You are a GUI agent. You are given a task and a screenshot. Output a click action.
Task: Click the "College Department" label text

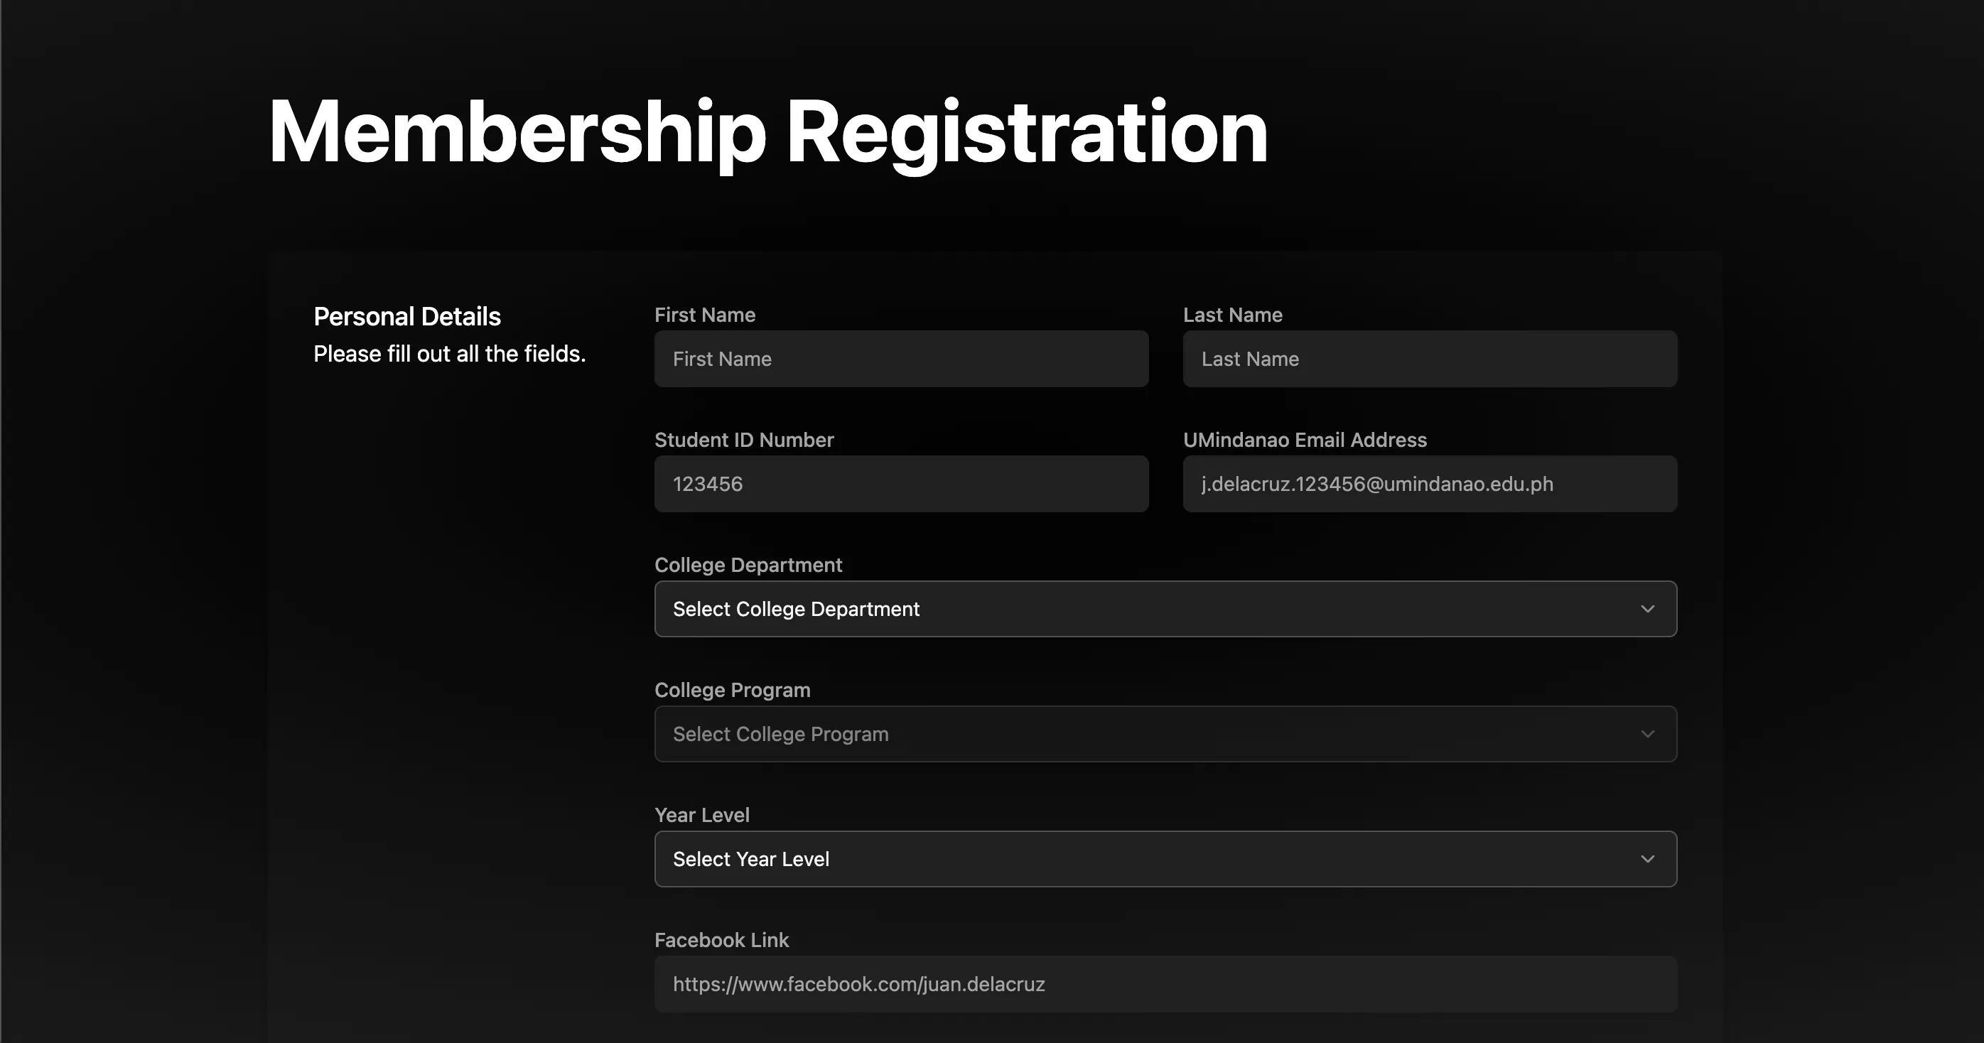tap(748, 565)
